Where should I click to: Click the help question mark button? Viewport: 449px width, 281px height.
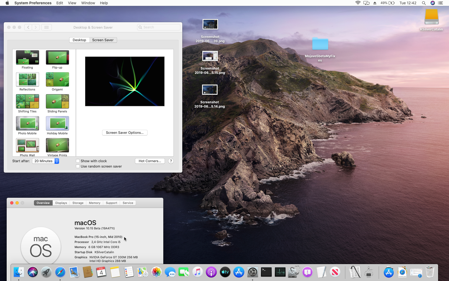(x=171, y=161)
